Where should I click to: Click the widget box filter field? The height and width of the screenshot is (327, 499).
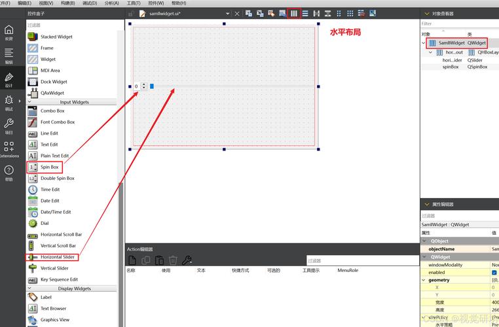[72, 25]
